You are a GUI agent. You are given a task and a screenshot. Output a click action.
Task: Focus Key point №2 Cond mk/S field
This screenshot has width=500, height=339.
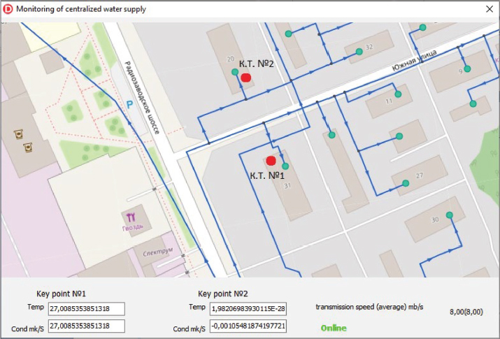tap(248, 326)
